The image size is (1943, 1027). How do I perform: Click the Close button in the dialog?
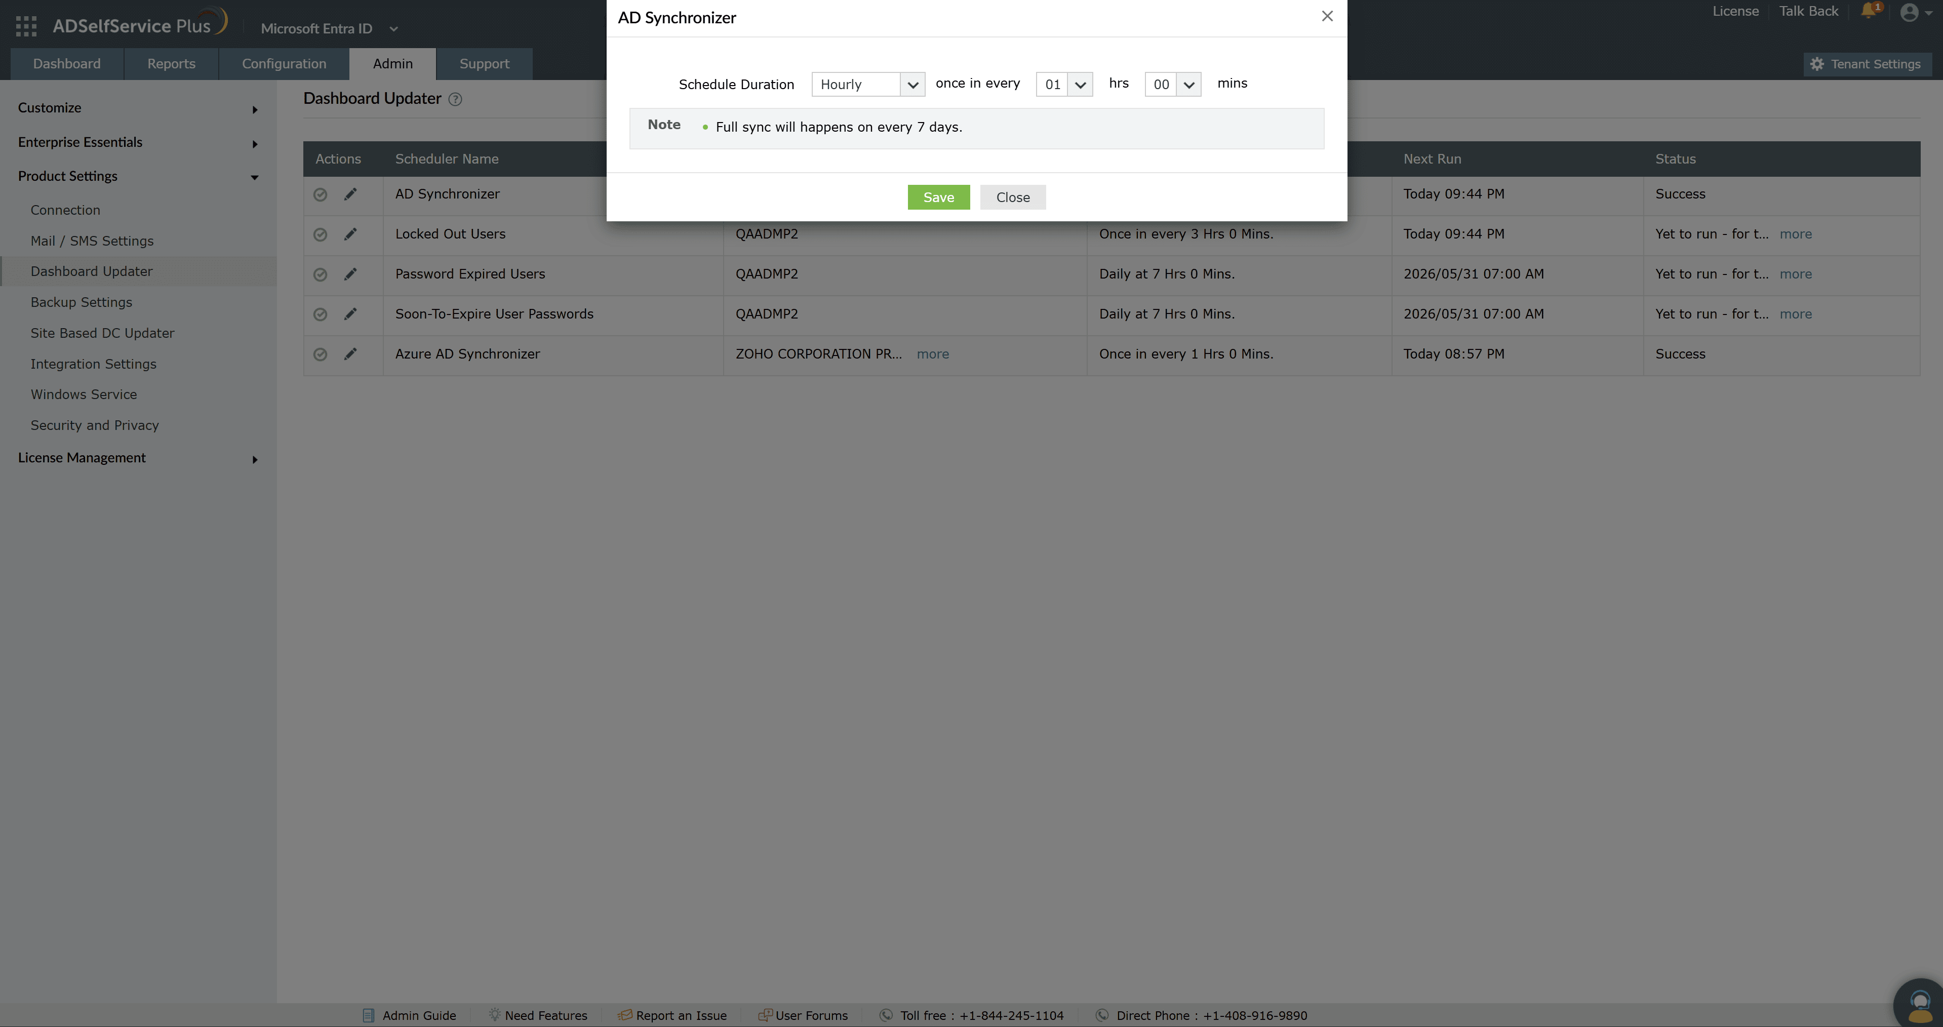1013,197
